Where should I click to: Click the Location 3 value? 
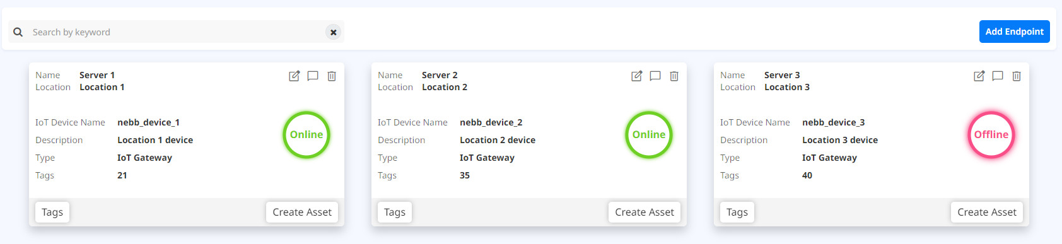(787, 87)
